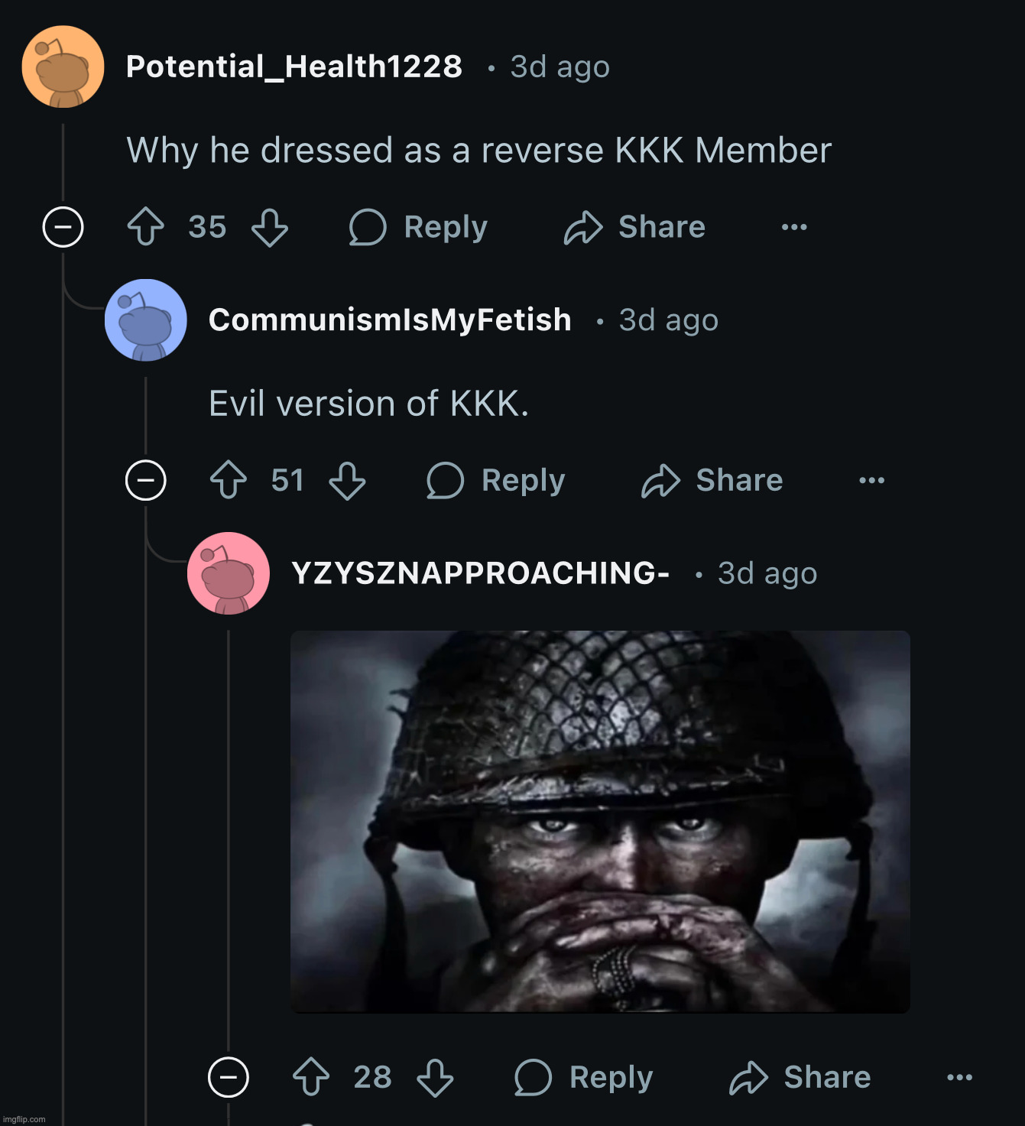
Task: Upvote the 'Evil version of KKK' comment
Action: coord(228,480)
